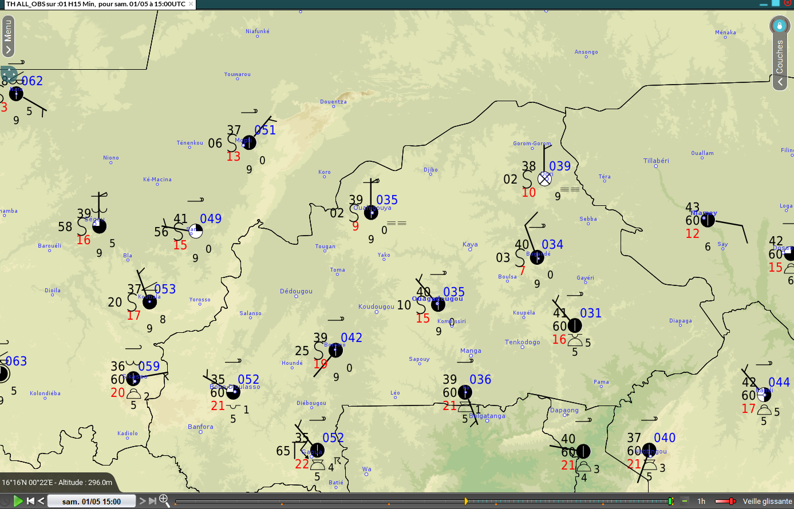Click the Natitingou station circle
794x509 pixels.
[649, 450]
